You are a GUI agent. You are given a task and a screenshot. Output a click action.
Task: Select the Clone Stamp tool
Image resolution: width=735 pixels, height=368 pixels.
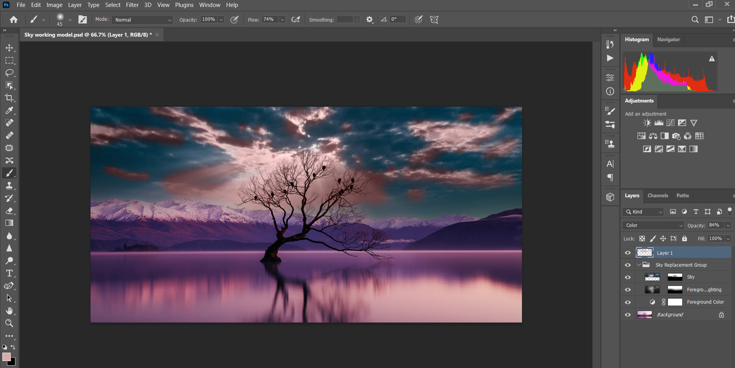click(x=9, y=186)
